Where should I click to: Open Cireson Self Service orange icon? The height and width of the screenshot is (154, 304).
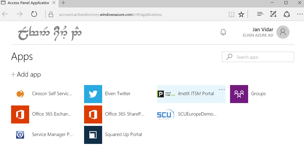pos(20,94)
